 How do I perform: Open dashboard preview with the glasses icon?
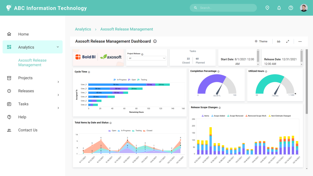click(278, 41)
